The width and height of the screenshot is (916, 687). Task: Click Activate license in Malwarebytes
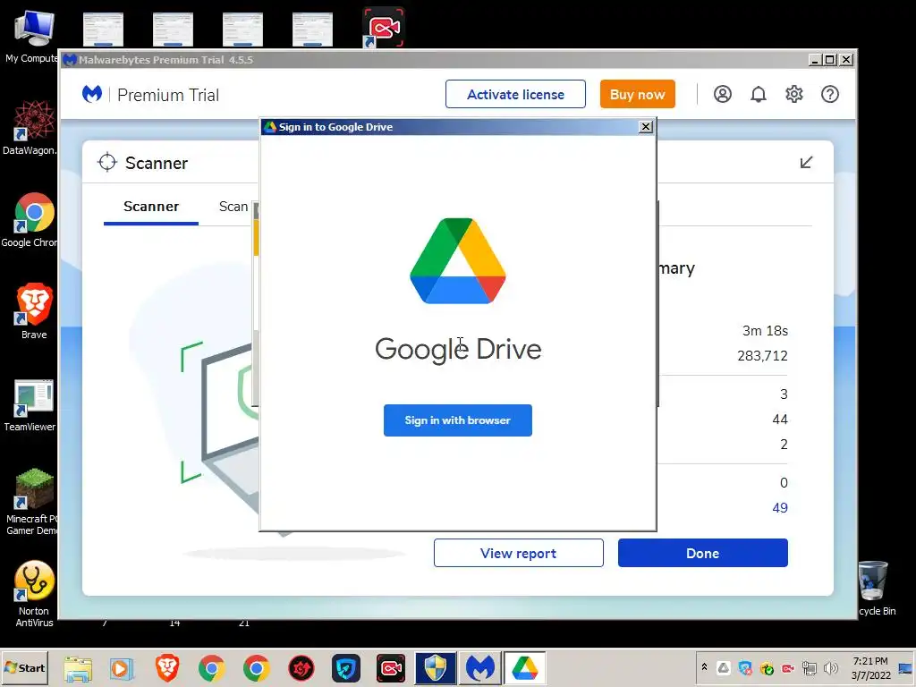tap(515, 94)
